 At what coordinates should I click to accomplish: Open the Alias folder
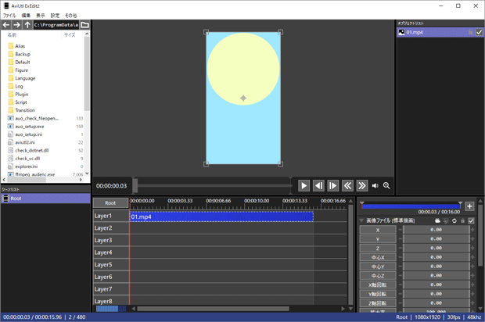point(20,46)
